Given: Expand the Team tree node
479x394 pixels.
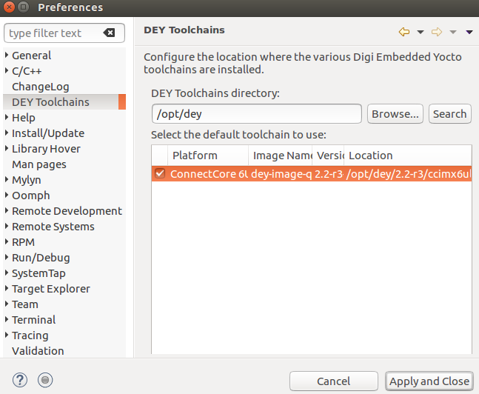Looking at the screenshot, I should coord(7,304).
